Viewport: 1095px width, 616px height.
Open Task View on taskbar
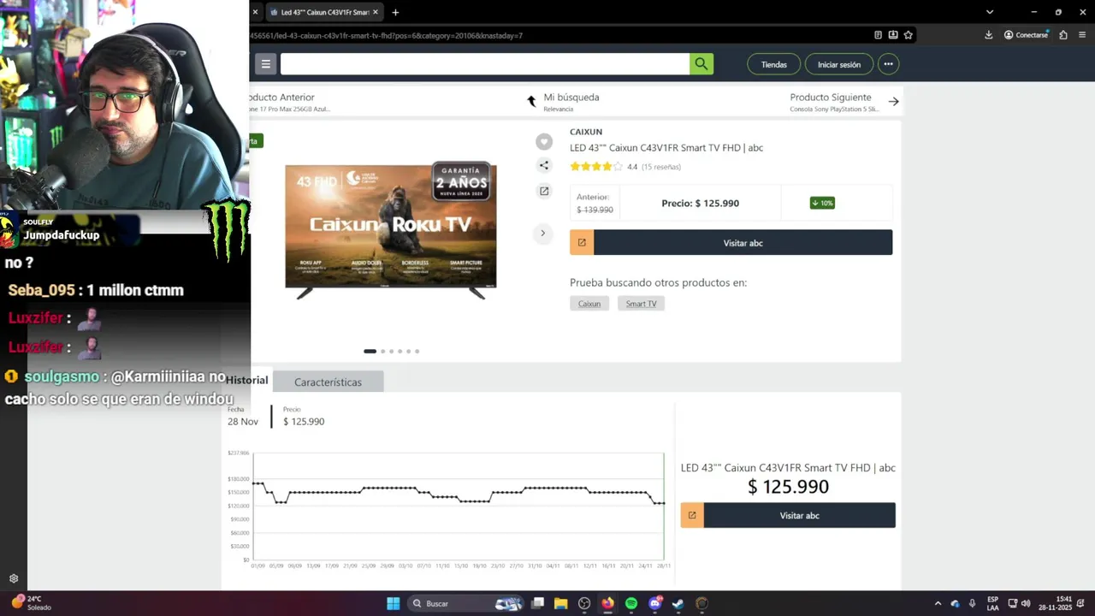click(537, 603)
